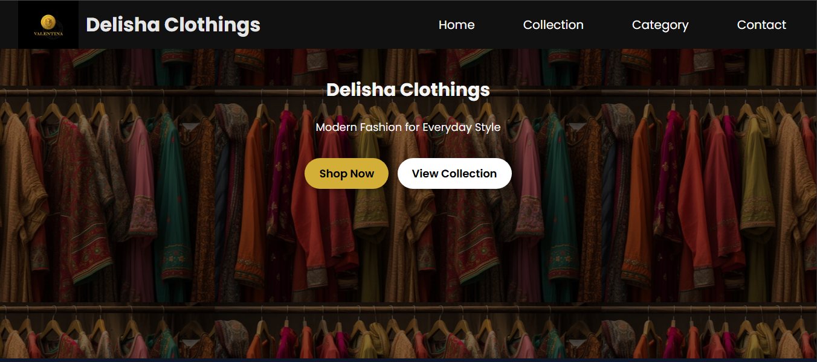
Task: Click the Delisha Clothings hero heading
Action: click(x=408, y=90)
